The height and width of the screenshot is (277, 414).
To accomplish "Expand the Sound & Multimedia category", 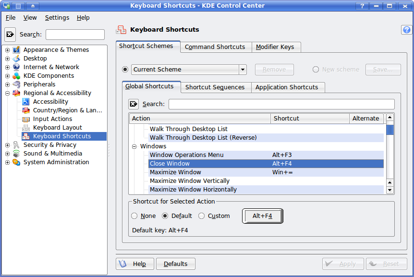I will pos(7,154).
